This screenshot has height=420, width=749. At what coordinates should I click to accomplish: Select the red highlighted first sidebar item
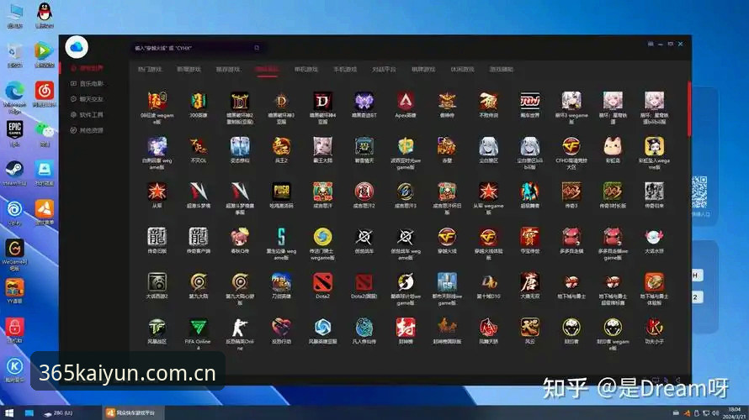pyautogui.click(x=87, y=68)
